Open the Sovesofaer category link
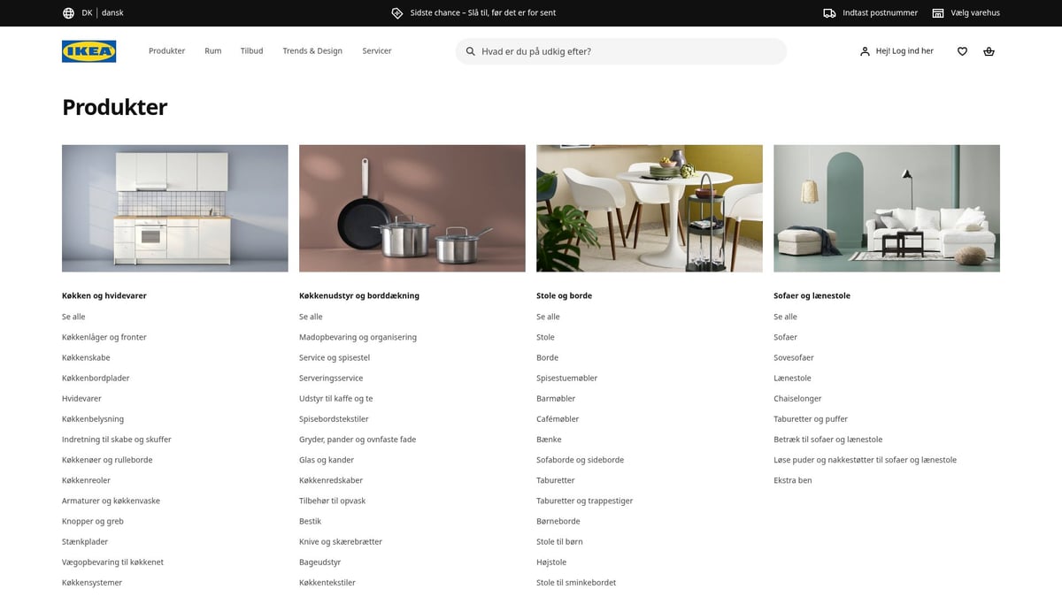Screen dimensions: 1062x597 [x=794, y=357]
